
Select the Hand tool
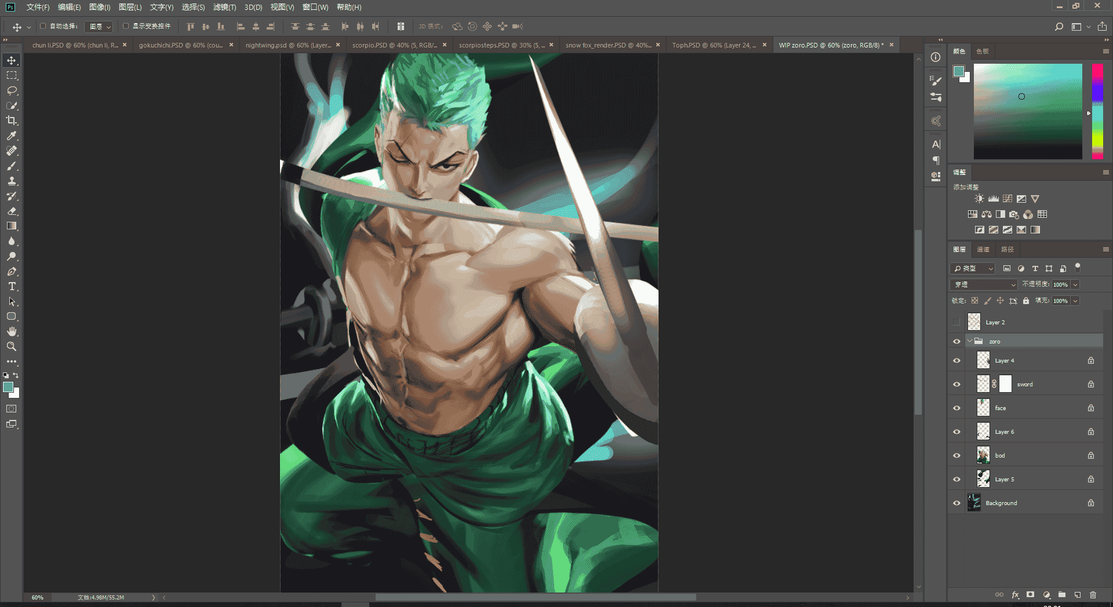tap(12, 331)
